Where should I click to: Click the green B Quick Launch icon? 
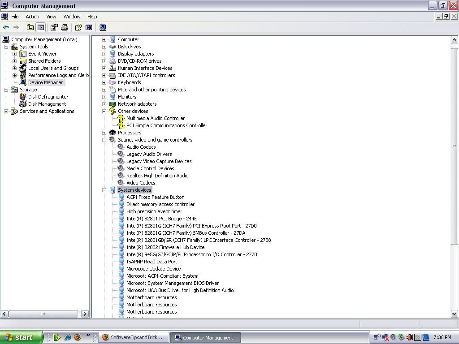tap(57, 337)
